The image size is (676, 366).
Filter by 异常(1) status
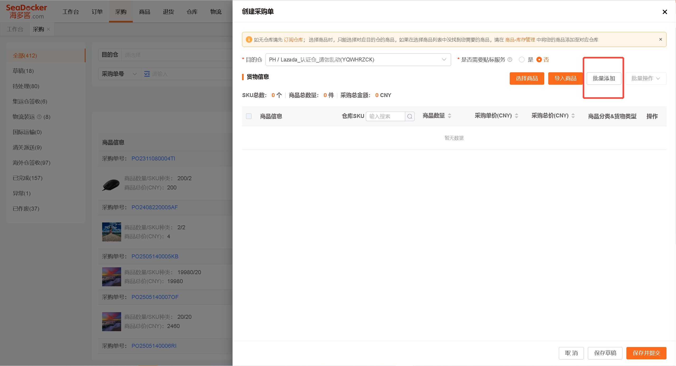tap(46, 193)
